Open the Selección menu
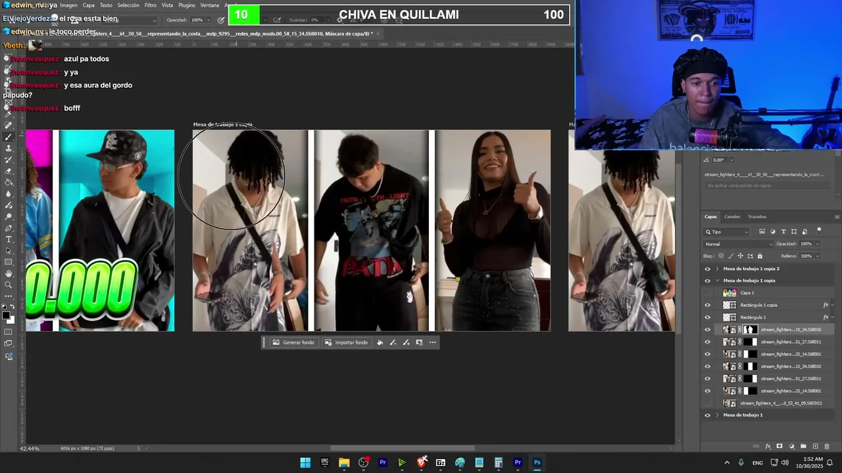This screenshot has width=842, height=473. [x=128, y=5]
